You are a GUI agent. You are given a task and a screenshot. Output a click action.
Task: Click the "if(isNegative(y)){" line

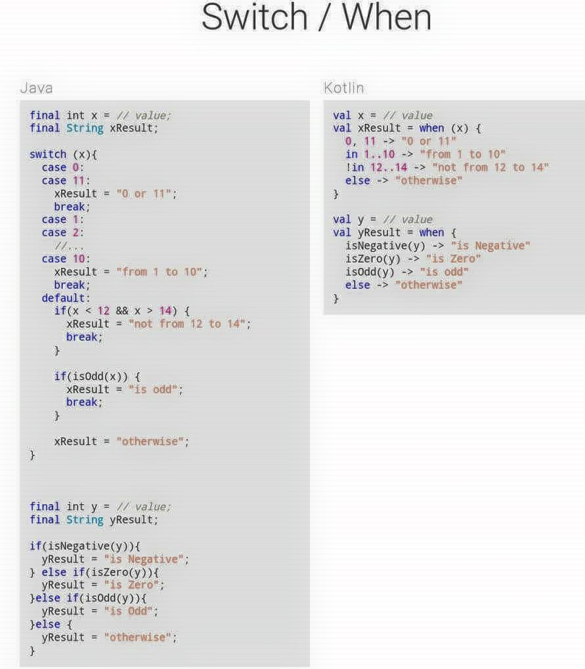85,546
